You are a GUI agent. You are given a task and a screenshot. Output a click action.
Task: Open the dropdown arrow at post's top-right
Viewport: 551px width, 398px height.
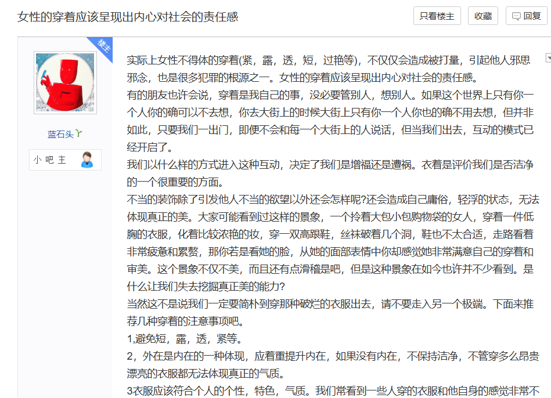[x=548, y=58]
